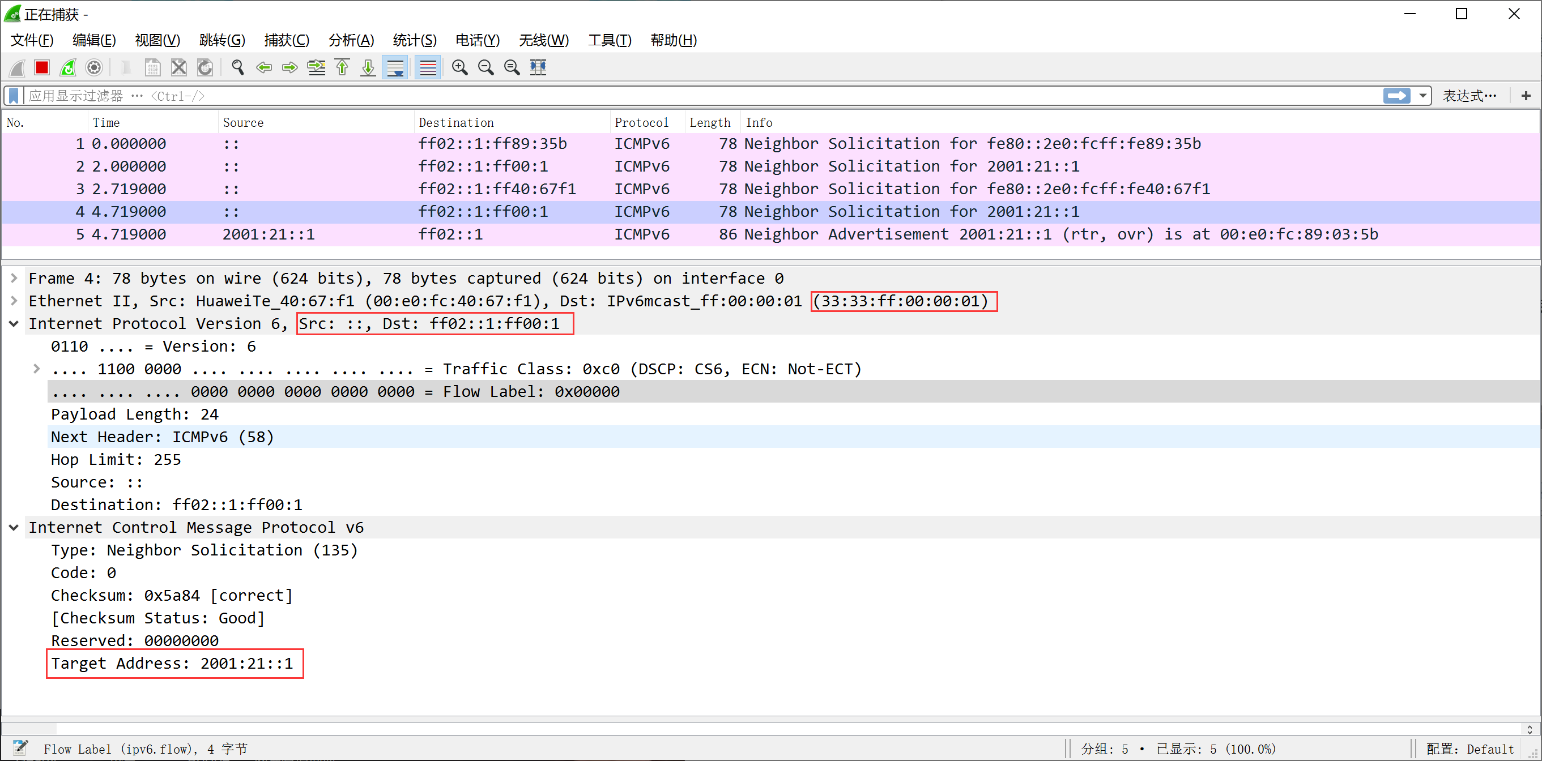Restart the current capture
The height and width of the screenshot is (761, 1542).
click(67, 67)
